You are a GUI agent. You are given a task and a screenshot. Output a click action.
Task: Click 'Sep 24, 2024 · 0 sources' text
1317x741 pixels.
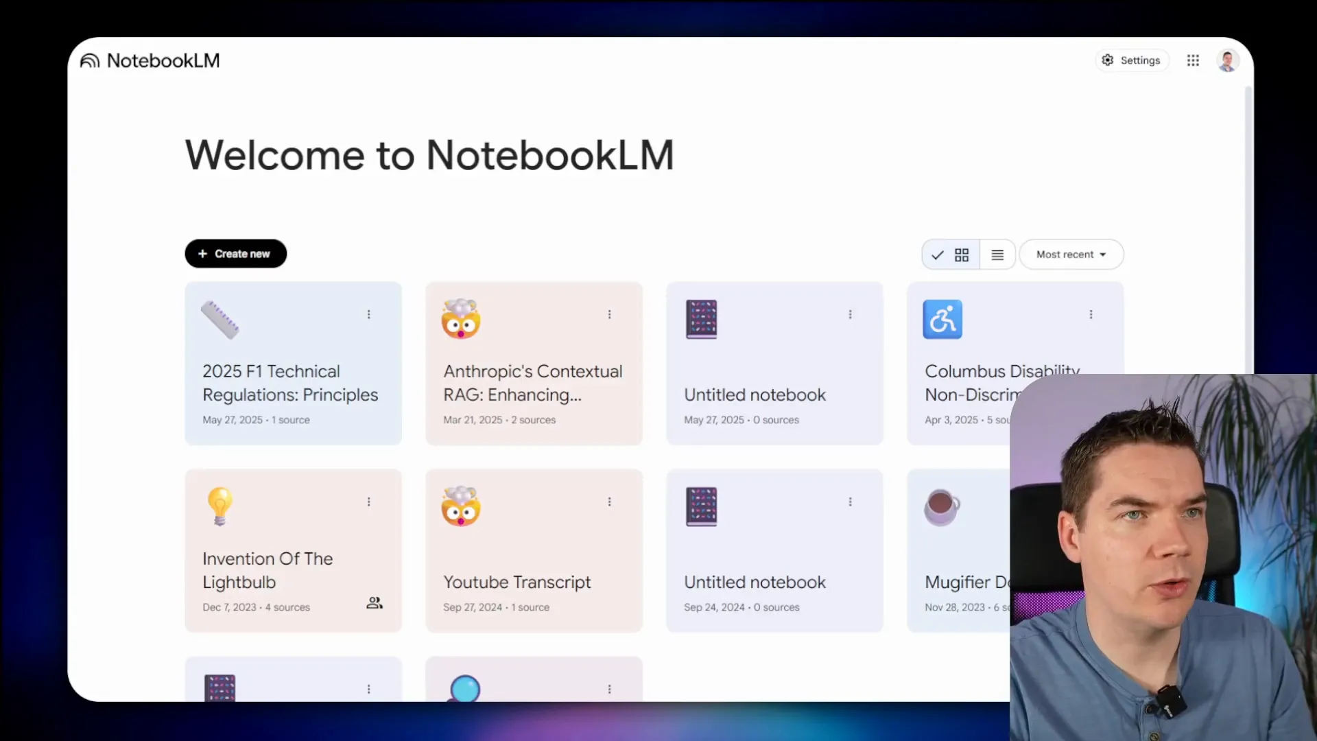tap(741, 607)
